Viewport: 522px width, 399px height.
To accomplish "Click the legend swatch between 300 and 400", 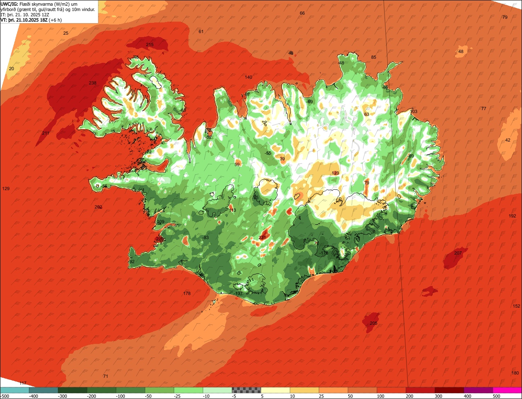I will pyautogui.click(x=449, y=390).
